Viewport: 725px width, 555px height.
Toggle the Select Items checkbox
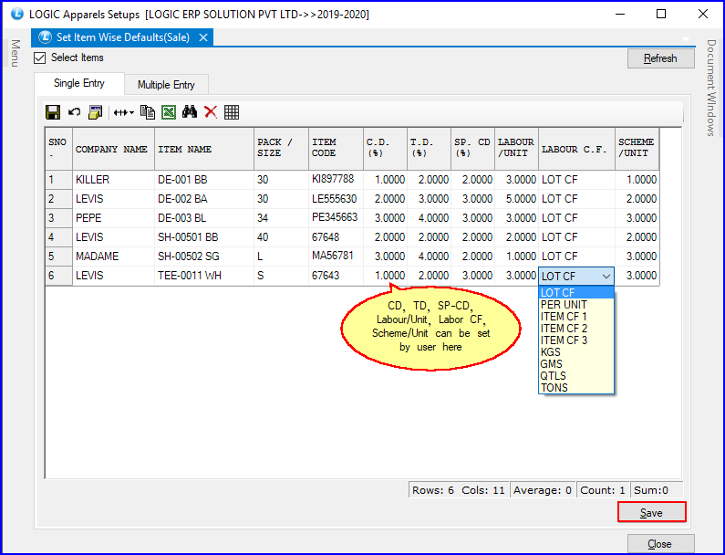pyautogui.click(x=40, y=58)
